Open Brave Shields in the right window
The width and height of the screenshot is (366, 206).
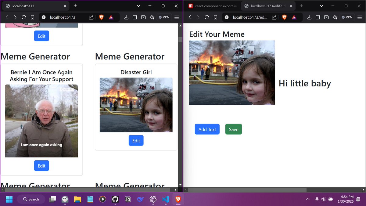284,17
